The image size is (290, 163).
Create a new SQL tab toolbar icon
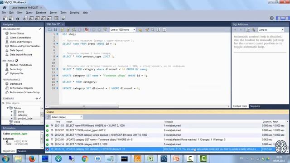5,18
